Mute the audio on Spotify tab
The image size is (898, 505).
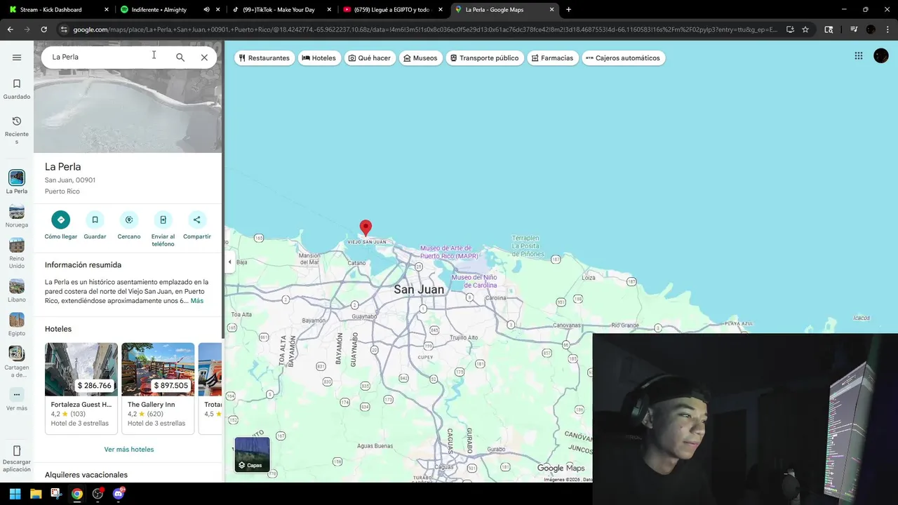206,10
